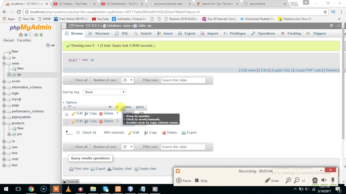Image resolution: width=346 pixels, height=194 pixels.
Task: Mute the speaker in the recorder toolbar
Action: (324, 181)
